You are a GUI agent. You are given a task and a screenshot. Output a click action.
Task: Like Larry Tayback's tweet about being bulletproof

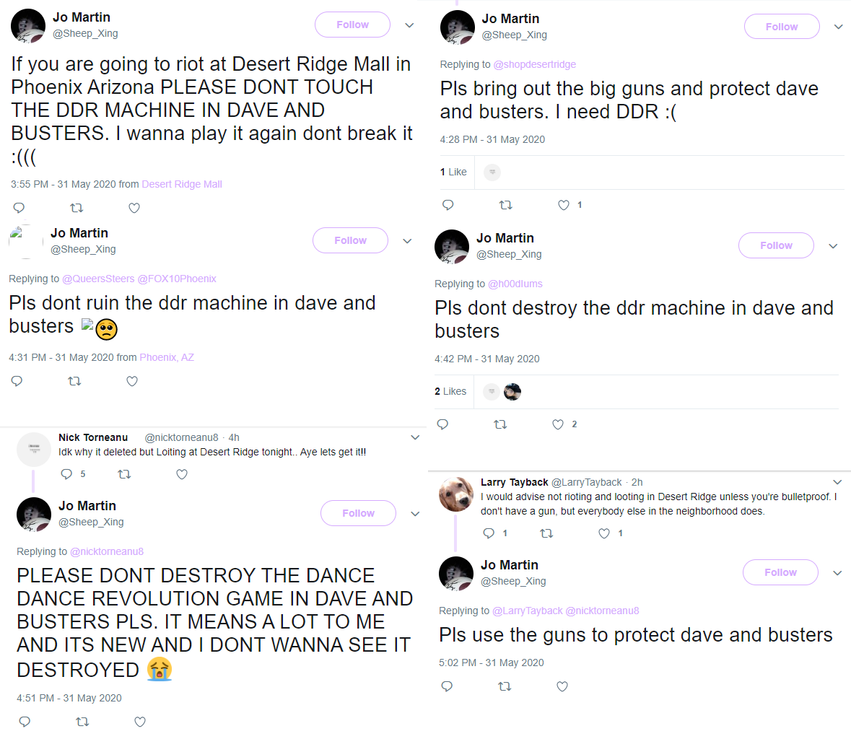[x=604, y=533]
